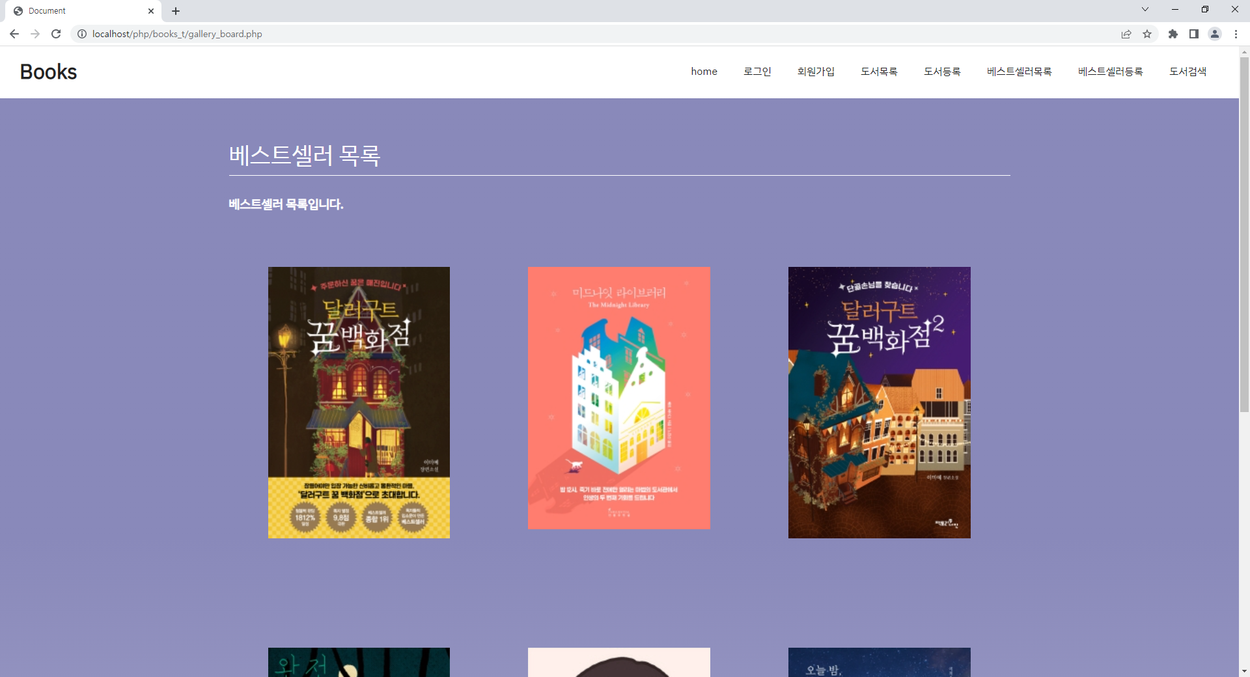Open a new browser tab
The image size is (1250, 677).
click(176, 11)
